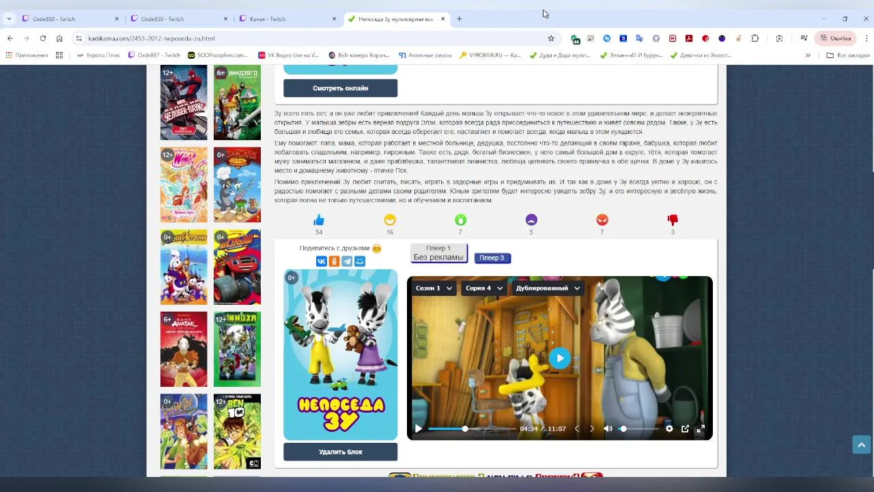The width and height of the screenshot is (874, 492).
Task: Open the Приложения bookmarks shortcut
Action: coord(27,55)
